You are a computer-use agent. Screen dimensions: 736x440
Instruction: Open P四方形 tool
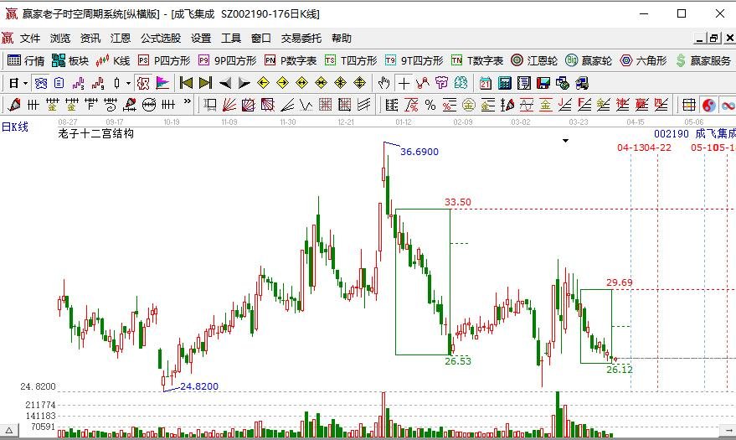(164, 60)
